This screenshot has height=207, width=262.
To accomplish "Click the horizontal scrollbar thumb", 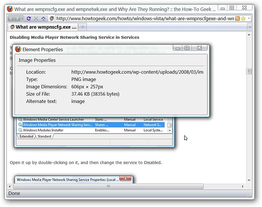I will (x=108, y=186).
